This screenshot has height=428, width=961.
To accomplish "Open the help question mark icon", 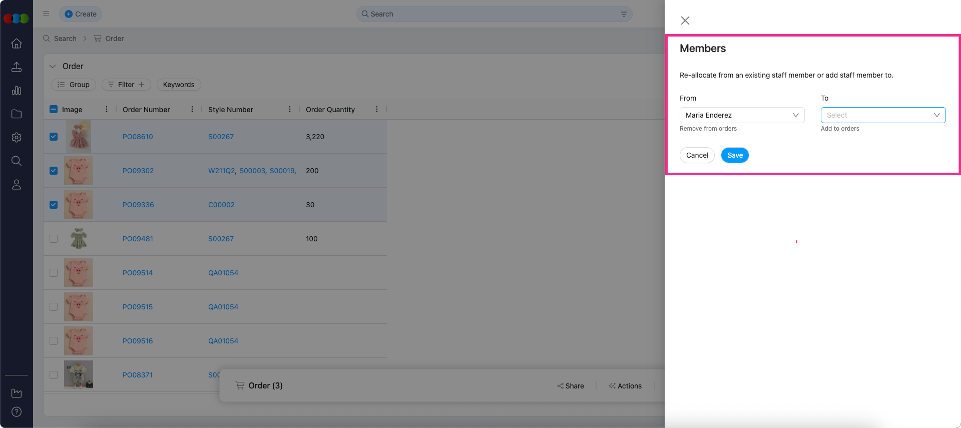I will 17,412.
